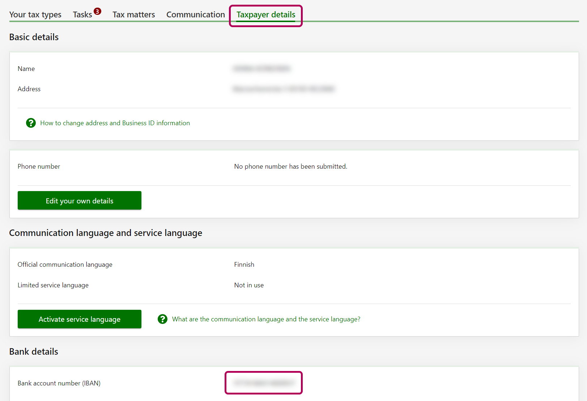
Task: Click the blurred bank account IBAN value
Action: [x=264, y=383]
